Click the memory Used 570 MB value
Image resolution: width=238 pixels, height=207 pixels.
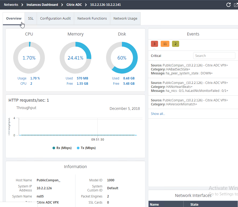point(82,78)
